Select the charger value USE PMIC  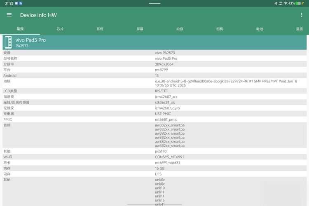(x=163, y=114)
